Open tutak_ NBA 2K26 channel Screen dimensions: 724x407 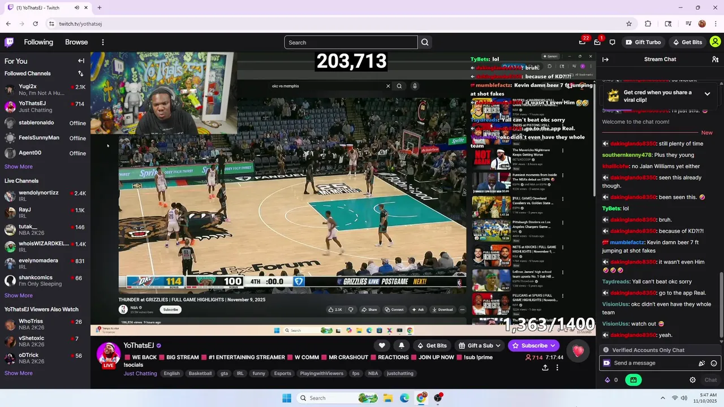click(45, 230)
